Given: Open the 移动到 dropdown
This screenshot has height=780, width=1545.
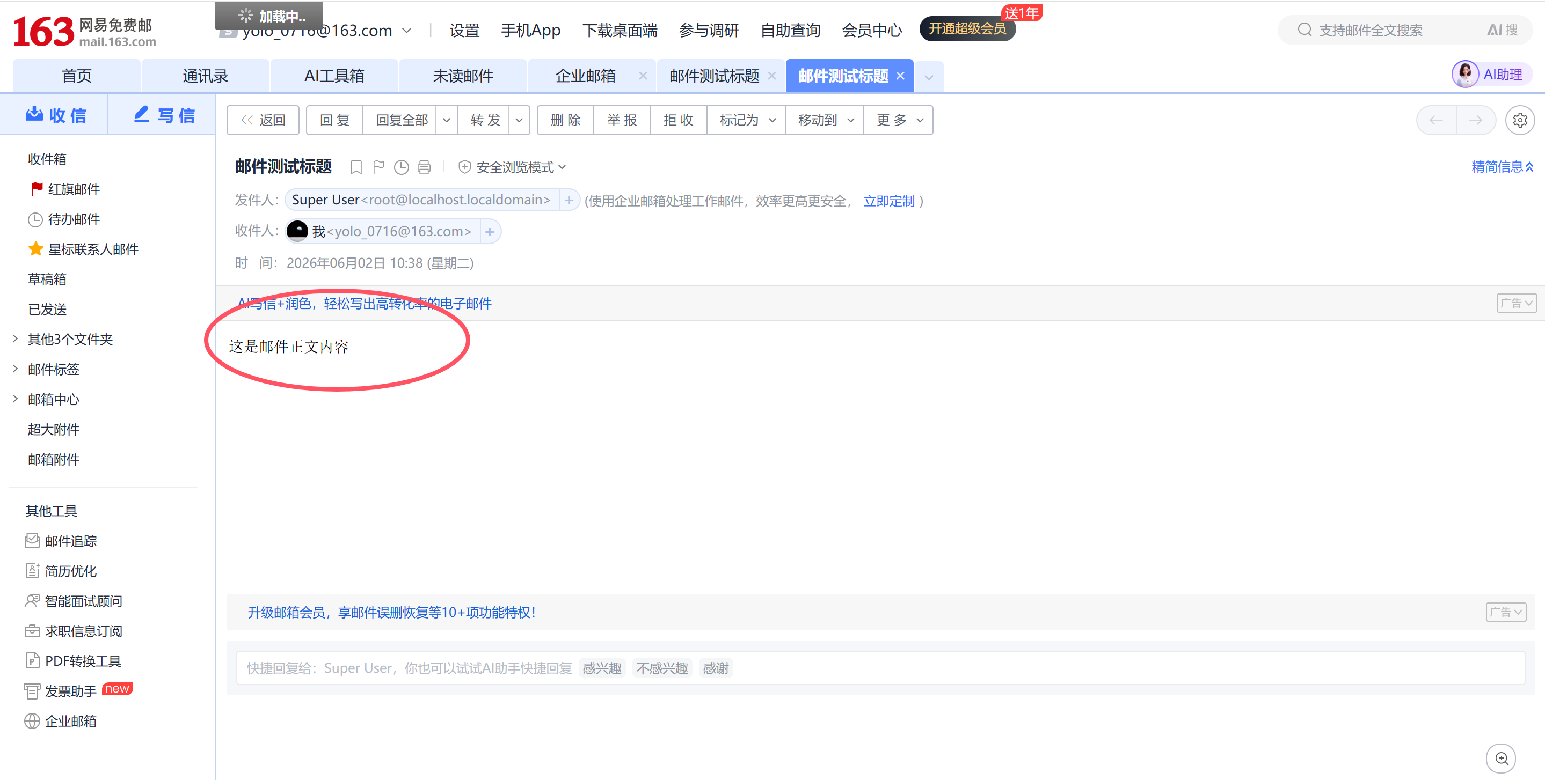Looking at the screenshot, I should tap(825, 120).
